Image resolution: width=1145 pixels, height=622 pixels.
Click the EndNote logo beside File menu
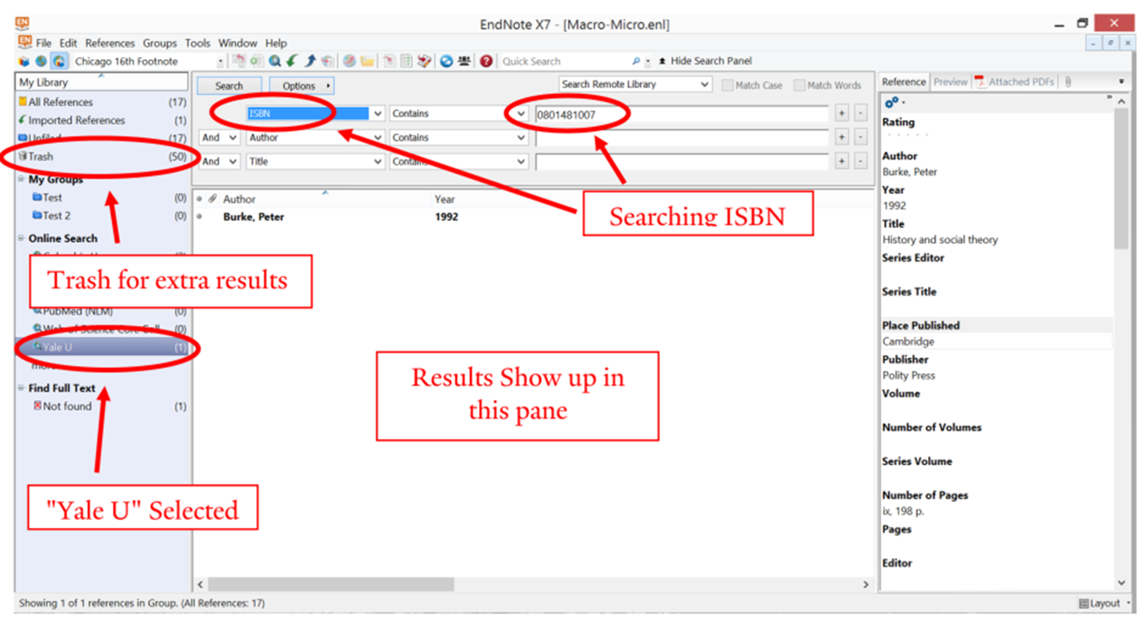pyautogui.click(x=24, y=42)
